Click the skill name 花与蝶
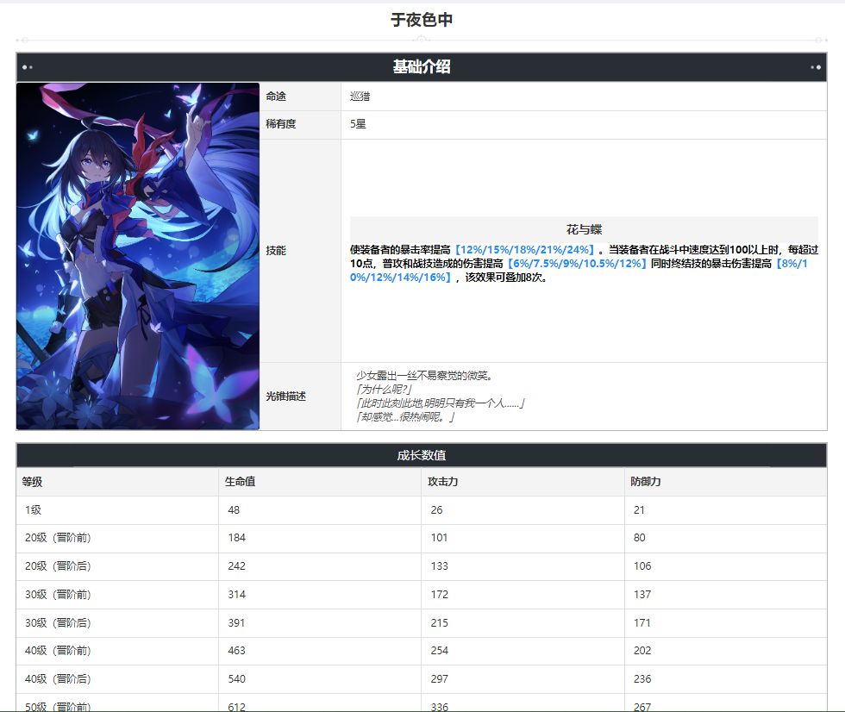 (x=584, y=229)
